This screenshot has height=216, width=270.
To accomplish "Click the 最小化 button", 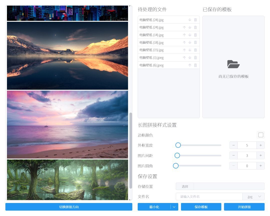I will point(154,207).
